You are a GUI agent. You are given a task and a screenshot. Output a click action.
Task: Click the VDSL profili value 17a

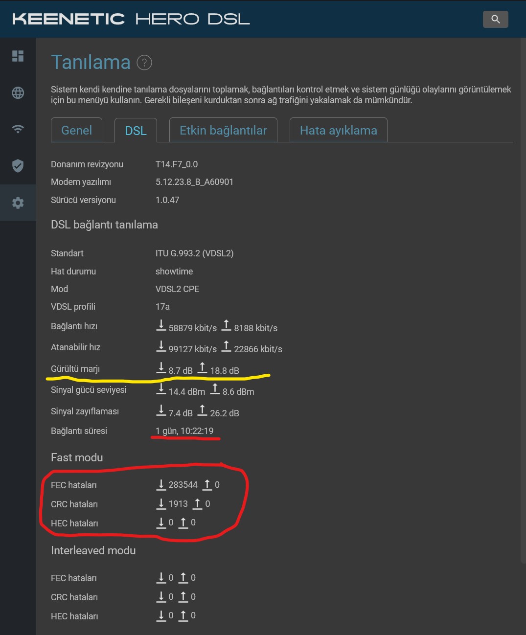[162, 307]
